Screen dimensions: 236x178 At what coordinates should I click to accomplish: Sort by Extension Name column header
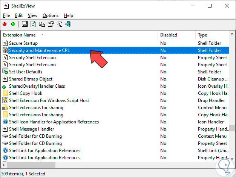19,35
